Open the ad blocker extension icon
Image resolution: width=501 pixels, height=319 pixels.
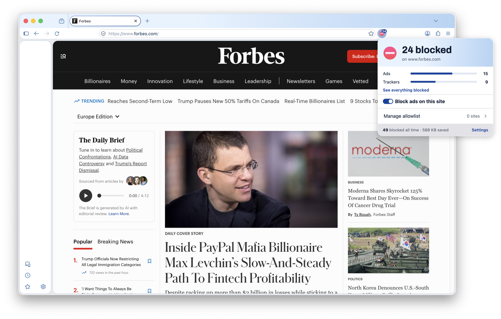(x=382, y=33)
